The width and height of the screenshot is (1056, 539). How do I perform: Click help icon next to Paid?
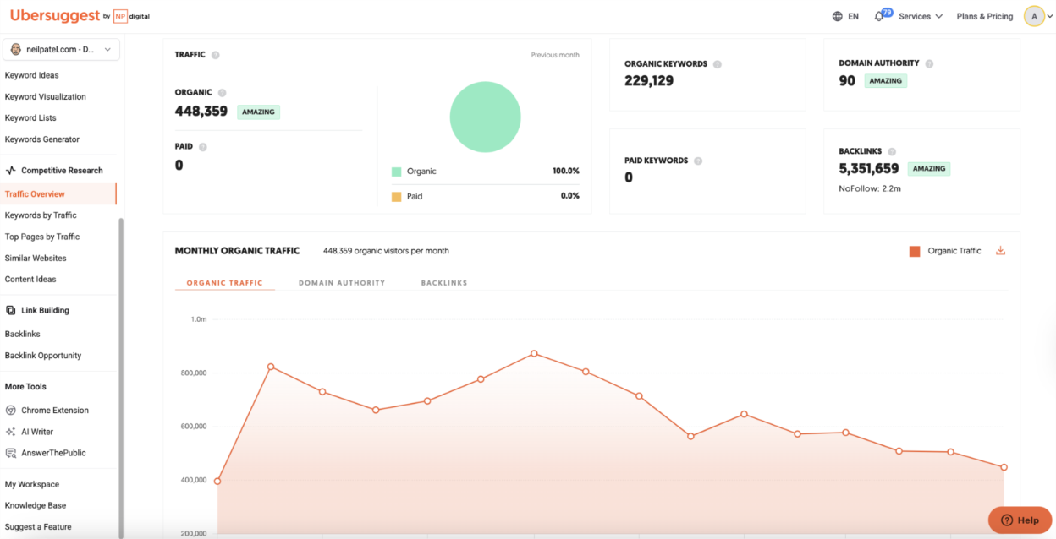click(203, 147)
